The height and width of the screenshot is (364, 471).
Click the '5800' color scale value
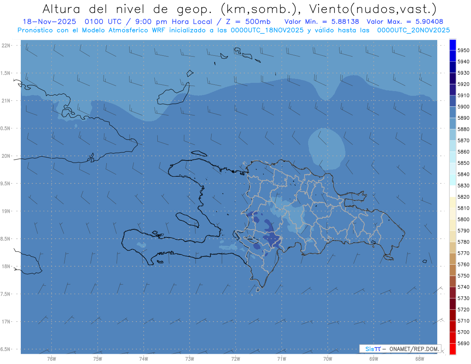(x=464, y=219)
